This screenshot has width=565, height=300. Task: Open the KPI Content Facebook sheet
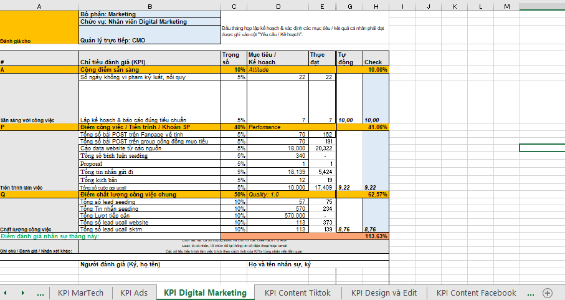[x=476, y=293]
